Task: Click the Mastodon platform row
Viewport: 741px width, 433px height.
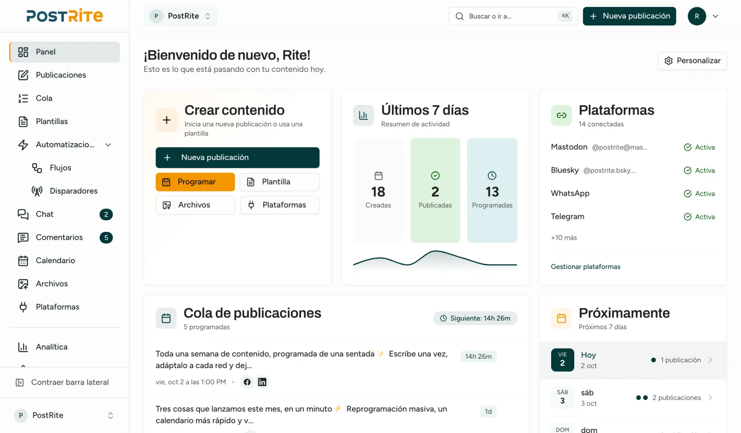Action: 633,147
